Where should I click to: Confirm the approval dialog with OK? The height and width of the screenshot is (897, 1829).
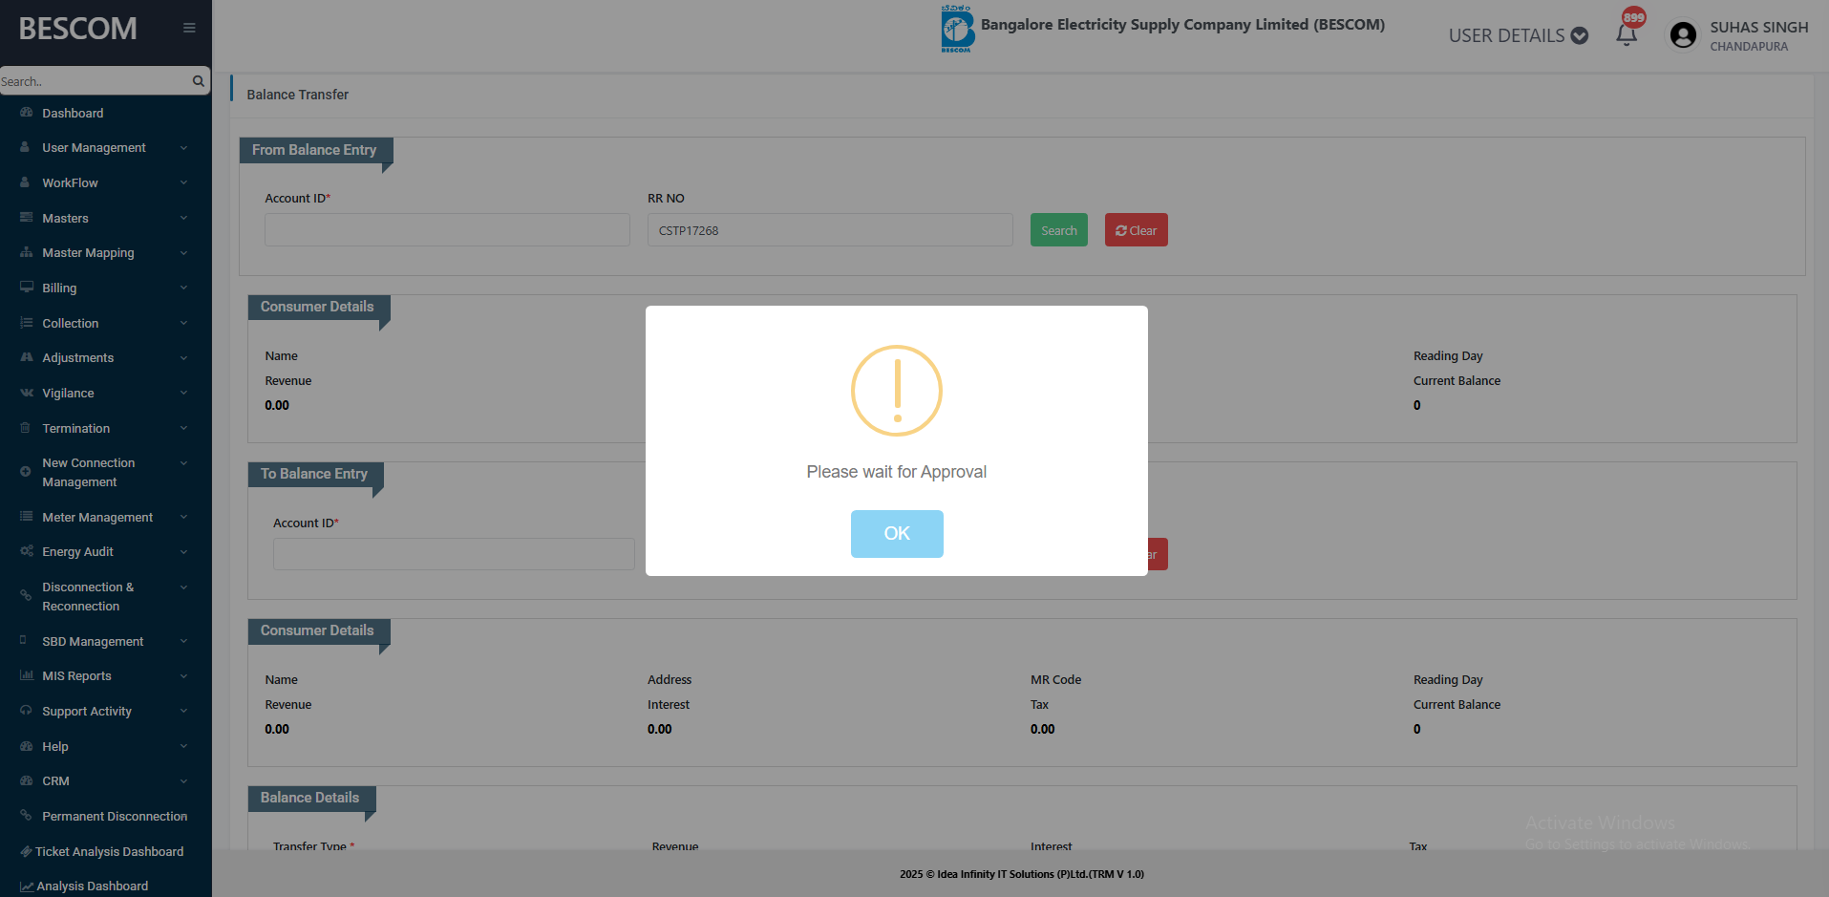[x=897, y=534]
